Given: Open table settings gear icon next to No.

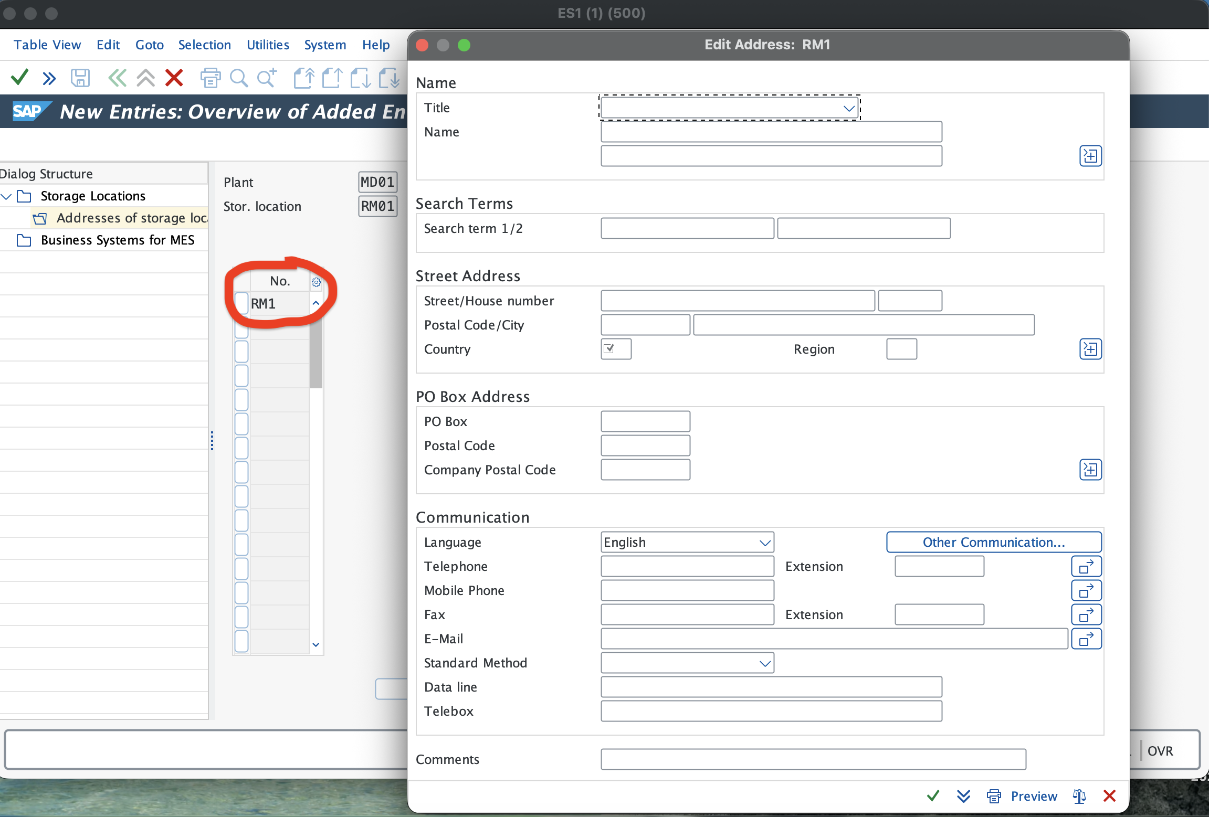Looking at the screenshot, I should click(316, 282).
